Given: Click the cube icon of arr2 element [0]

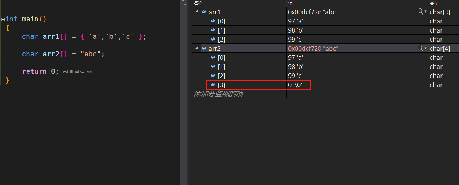Looking at the screenshot, I should coord(213,57).
